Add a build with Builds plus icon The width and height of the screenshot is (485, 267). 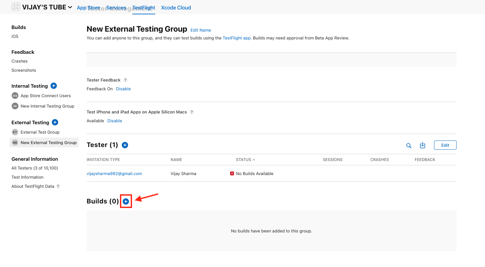coord(126,201)
